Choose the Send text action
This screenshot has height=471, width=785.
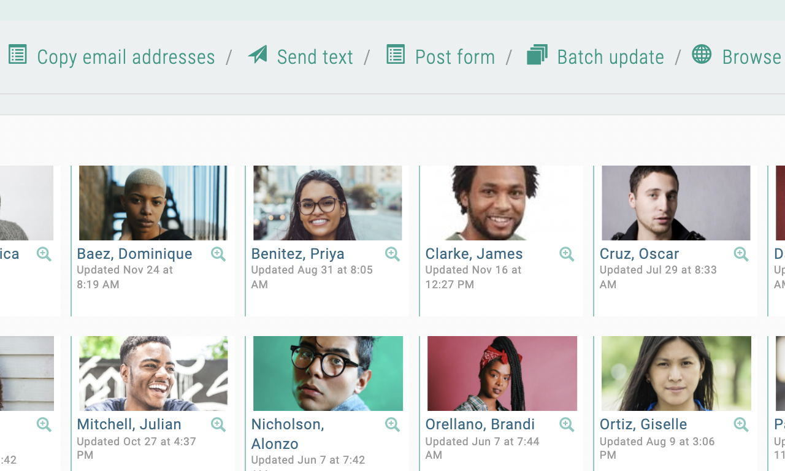pos(315,57)
